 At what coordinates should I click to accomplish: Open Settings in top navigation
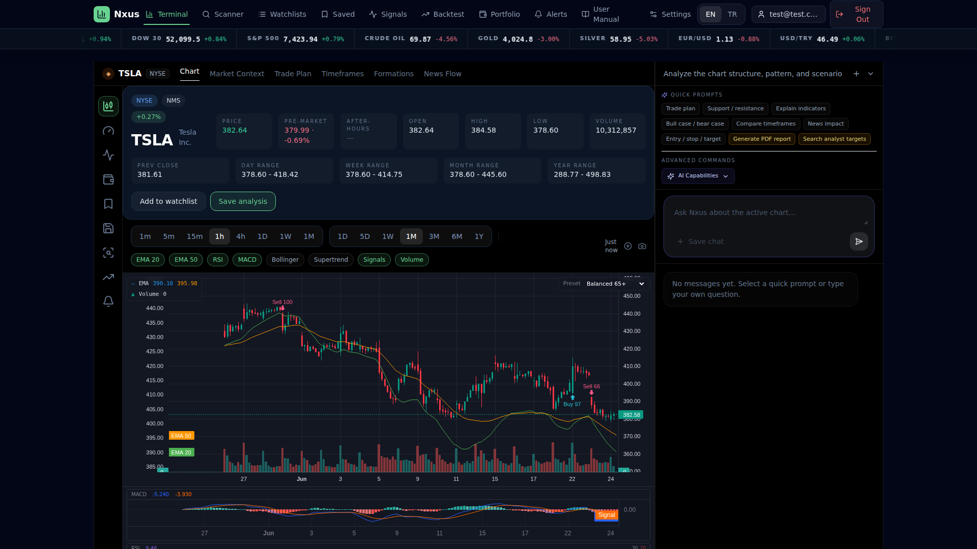[x=670, y=14]
